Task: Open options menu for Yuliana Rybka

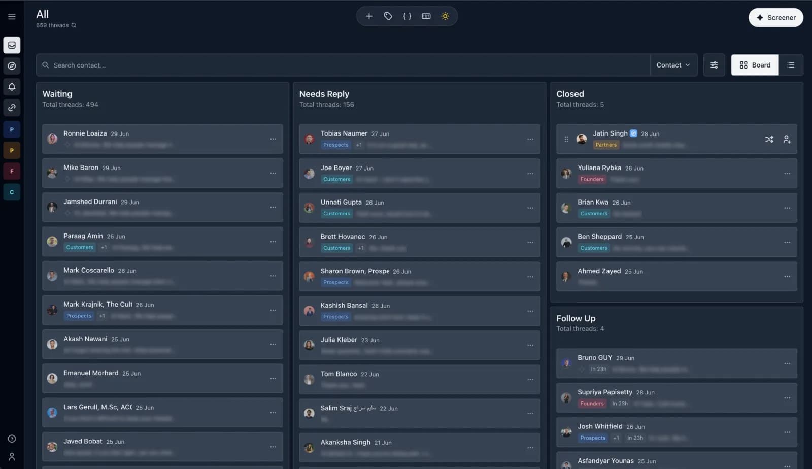Action: (x=787, y=174)
